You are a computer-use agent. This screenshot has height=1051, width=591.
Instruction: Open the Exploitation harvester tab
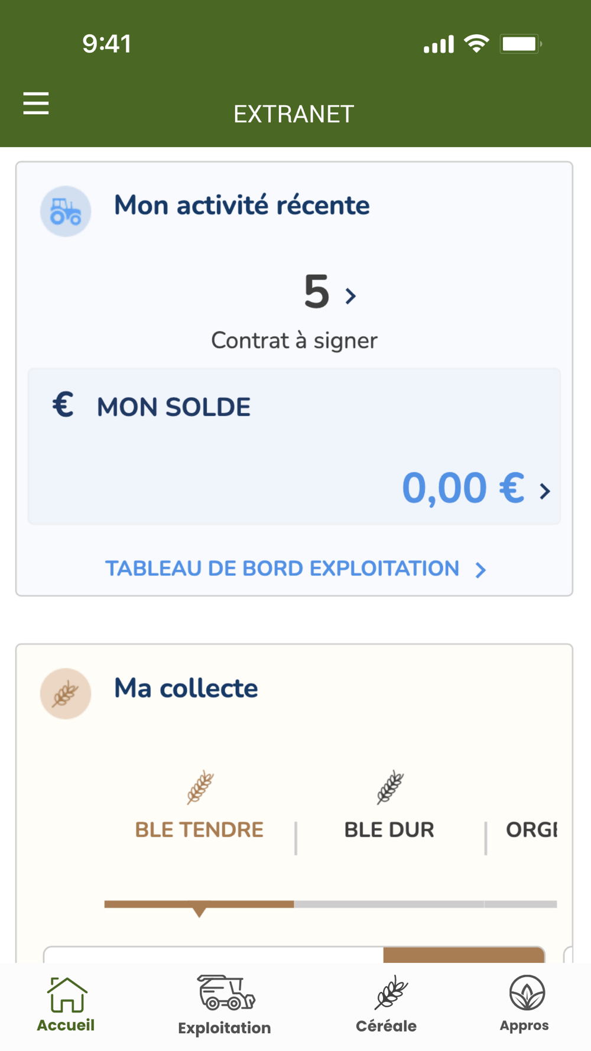point(225,1005)
